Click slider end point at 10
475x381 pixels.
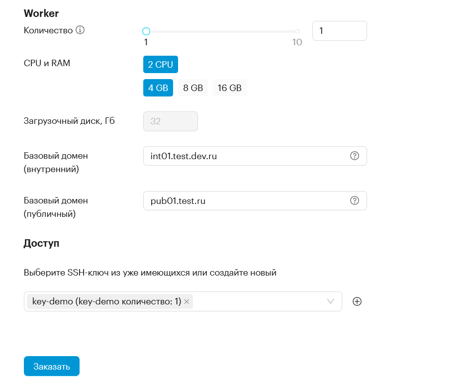(x=297, y=31)
